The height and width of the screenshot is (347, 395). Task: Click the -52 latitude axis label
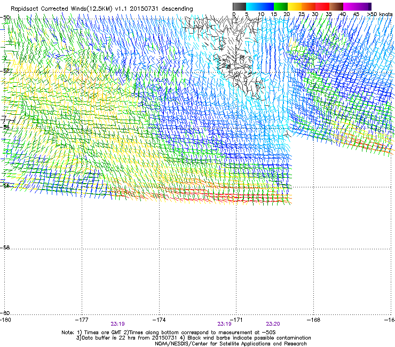5,71
